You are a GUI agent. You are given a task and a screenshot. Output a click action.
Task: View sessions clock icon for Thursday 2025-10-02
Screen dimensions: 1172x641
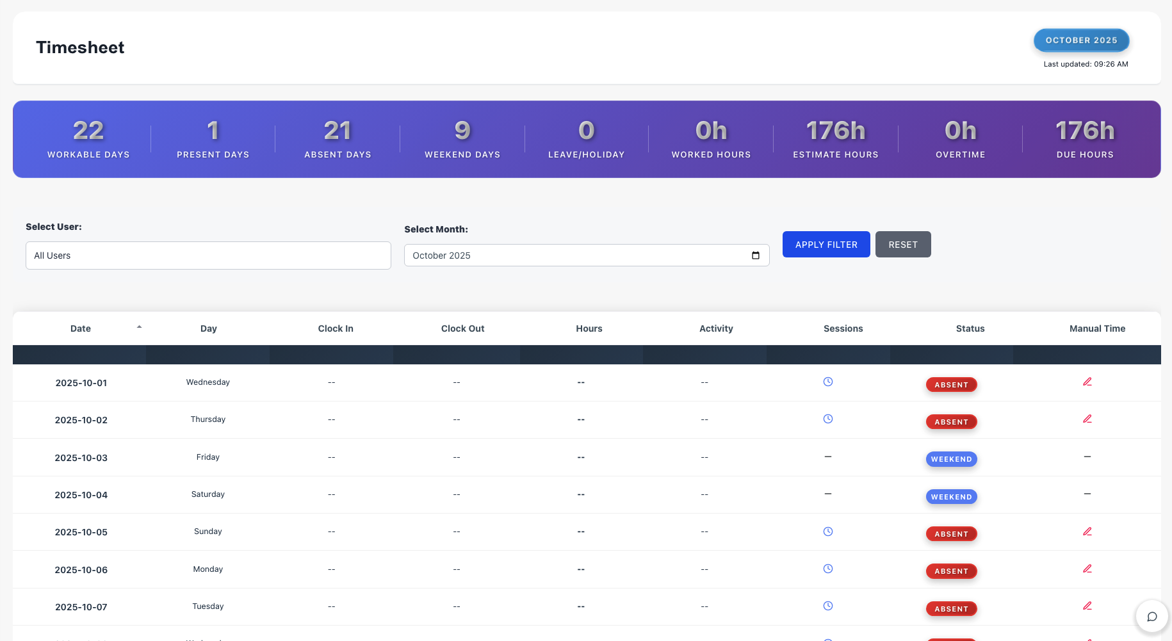pos(827,419)
